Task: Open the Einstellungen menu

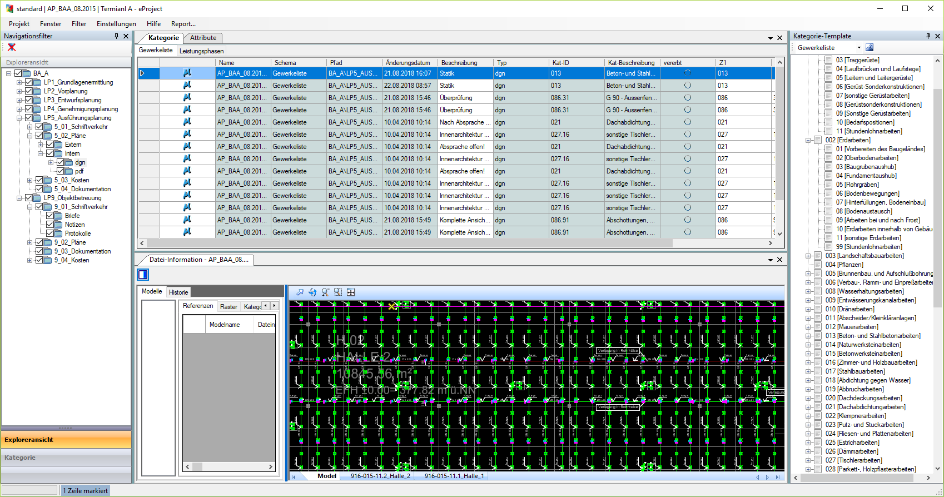Action: coord(116,24)
